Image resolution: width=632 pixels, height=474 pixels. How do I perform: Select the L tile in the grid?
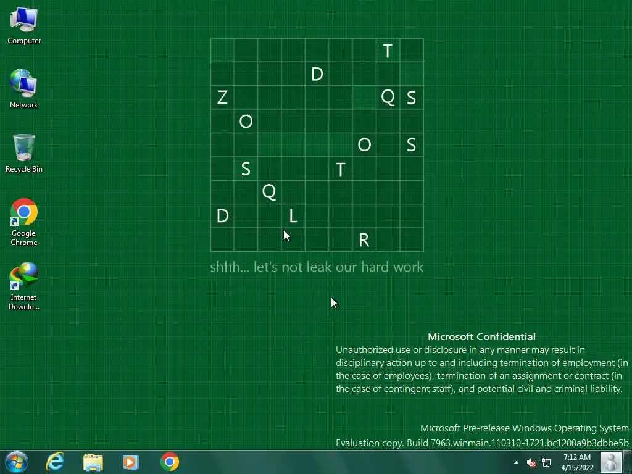[x=293, y=216]
